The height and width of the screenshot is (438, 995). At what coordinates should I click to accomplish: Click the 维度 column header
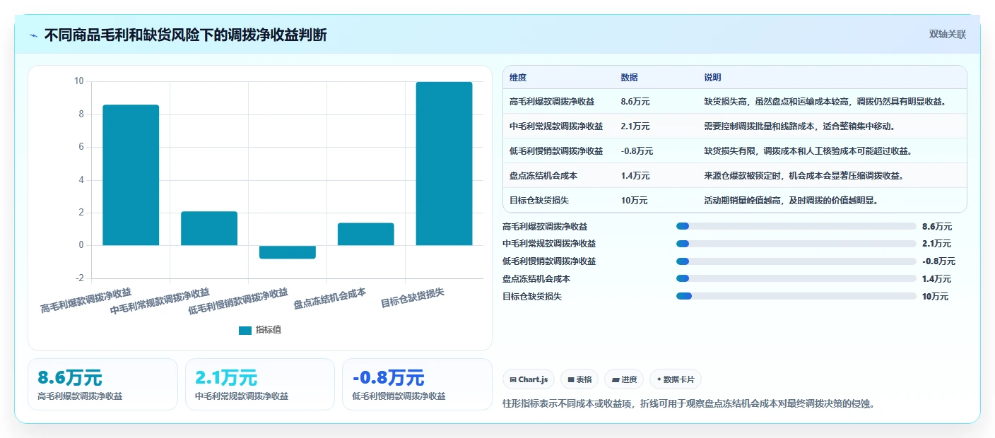click(518, 77)
